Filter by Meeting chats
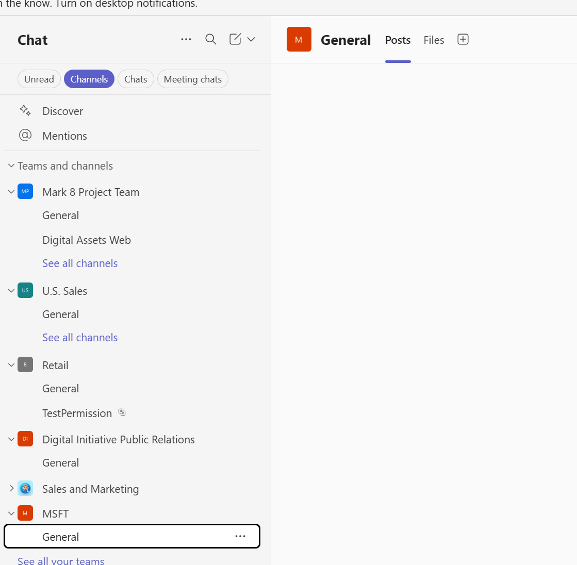This screenshot has width=577, height=565. coord(192,79)
